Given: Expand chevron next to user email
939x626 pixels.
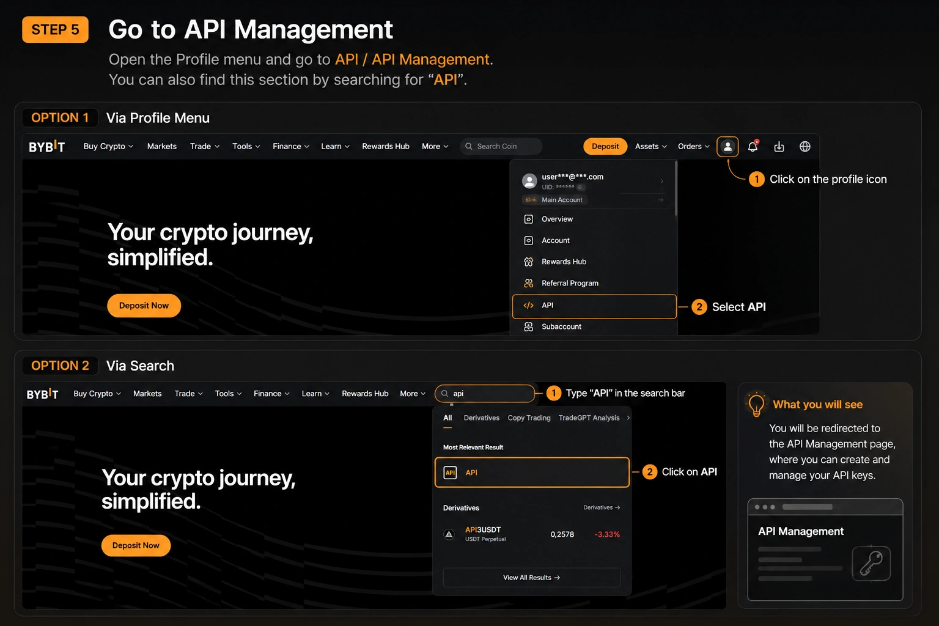Looking at the screenshot, I should click(661, 181).
